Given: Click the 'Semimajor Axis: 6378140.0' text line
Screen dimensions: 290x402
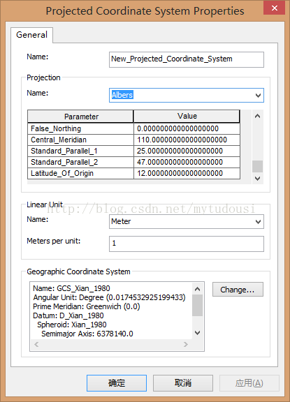Looking at the screenshot, I should (87, 334).
